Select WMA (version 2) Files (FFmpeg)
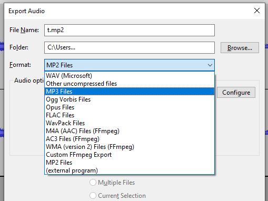Image resolution: width=268 pixels, height=201 pixels. coord(130,147)
